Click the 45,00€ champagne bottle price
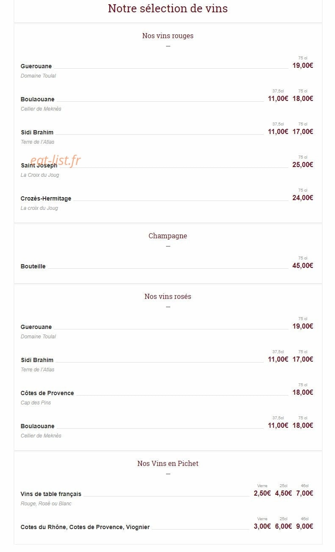This screenshot has width=335, height=552. 303,265
